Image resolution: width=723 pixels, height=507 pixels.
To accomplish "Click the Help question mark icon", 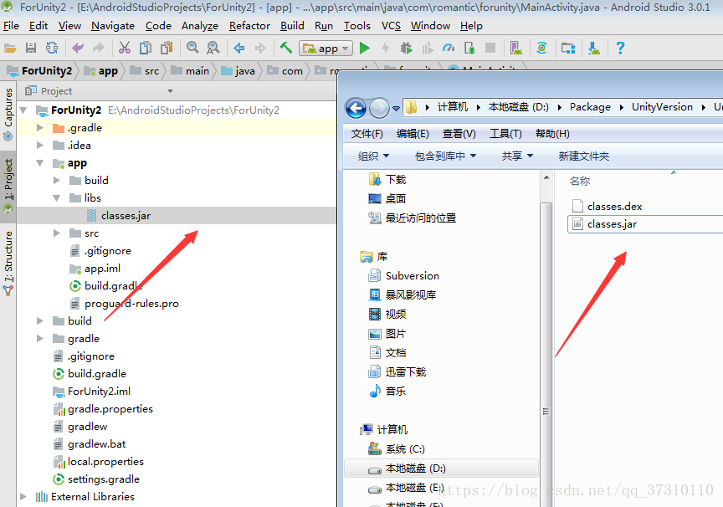I will [x=620, y=48].
